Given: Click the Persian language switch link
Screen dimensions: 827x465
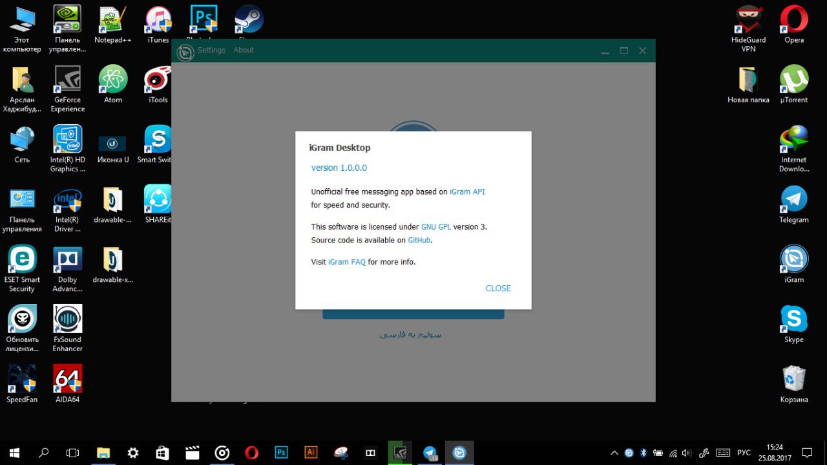Looking at the screenshot, I should point(411,334).
